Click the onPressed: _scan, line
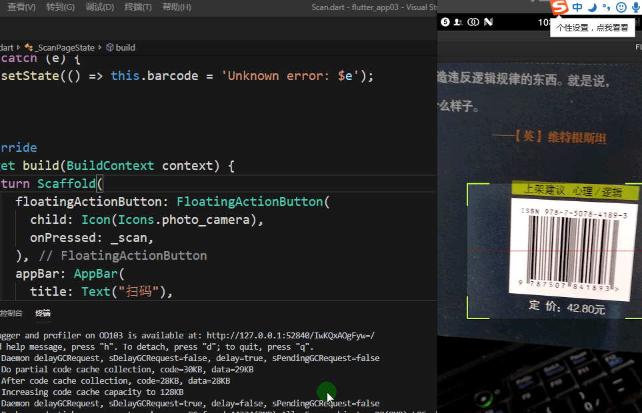The width and height of the screenshot is (642, 413). (92, 238)
